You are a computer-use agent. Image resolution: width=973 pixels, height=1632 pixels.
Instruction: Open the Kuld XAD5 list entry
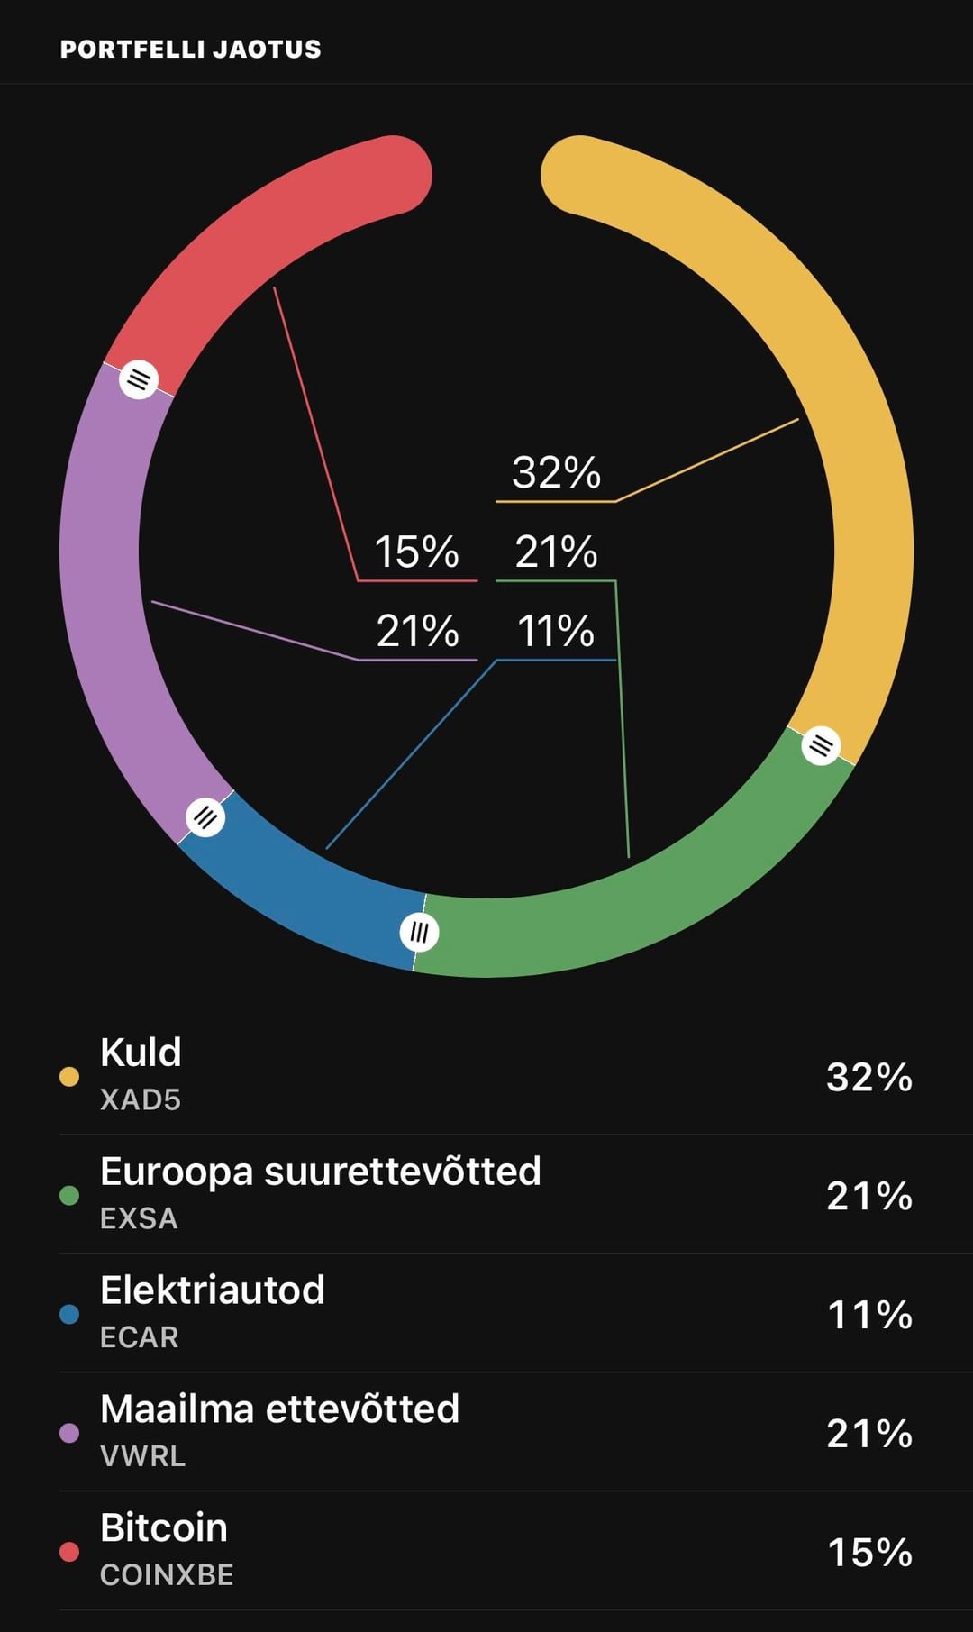click(486, 1076)
